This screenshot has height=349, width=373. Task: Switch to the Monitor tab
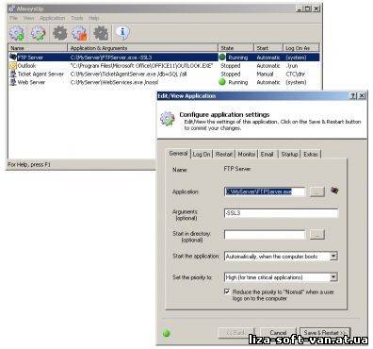pos(247,154)
